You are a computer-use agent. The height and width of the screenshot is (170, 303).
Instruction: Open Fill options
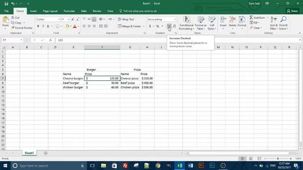[x=254, y=23]
